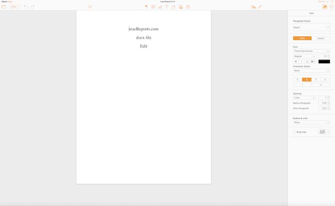Switch to the Style tab
Screen dimensions: 335x206
[302, 38]
